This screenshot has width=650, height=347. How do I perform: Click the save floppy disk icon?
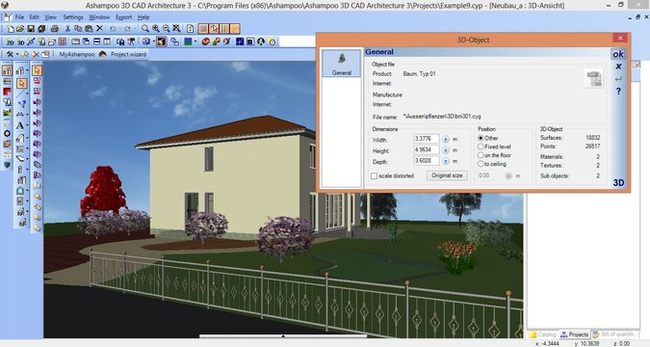(31, 29)
